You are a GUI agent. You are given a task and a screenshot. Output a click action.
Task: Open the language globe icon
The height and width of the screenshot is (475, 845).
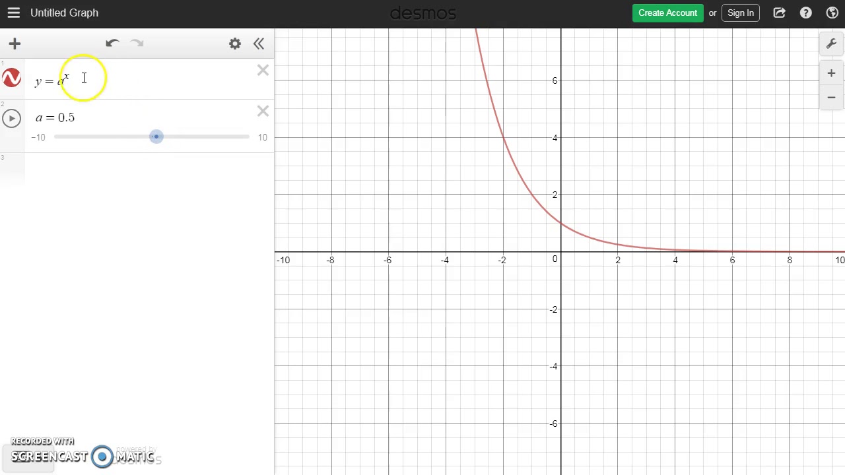click(832, 13)
